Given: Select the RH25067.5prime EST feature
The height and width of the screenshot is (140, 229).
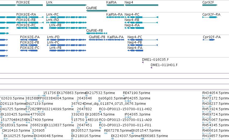Looking at the screenshot, I should (207, 123).
